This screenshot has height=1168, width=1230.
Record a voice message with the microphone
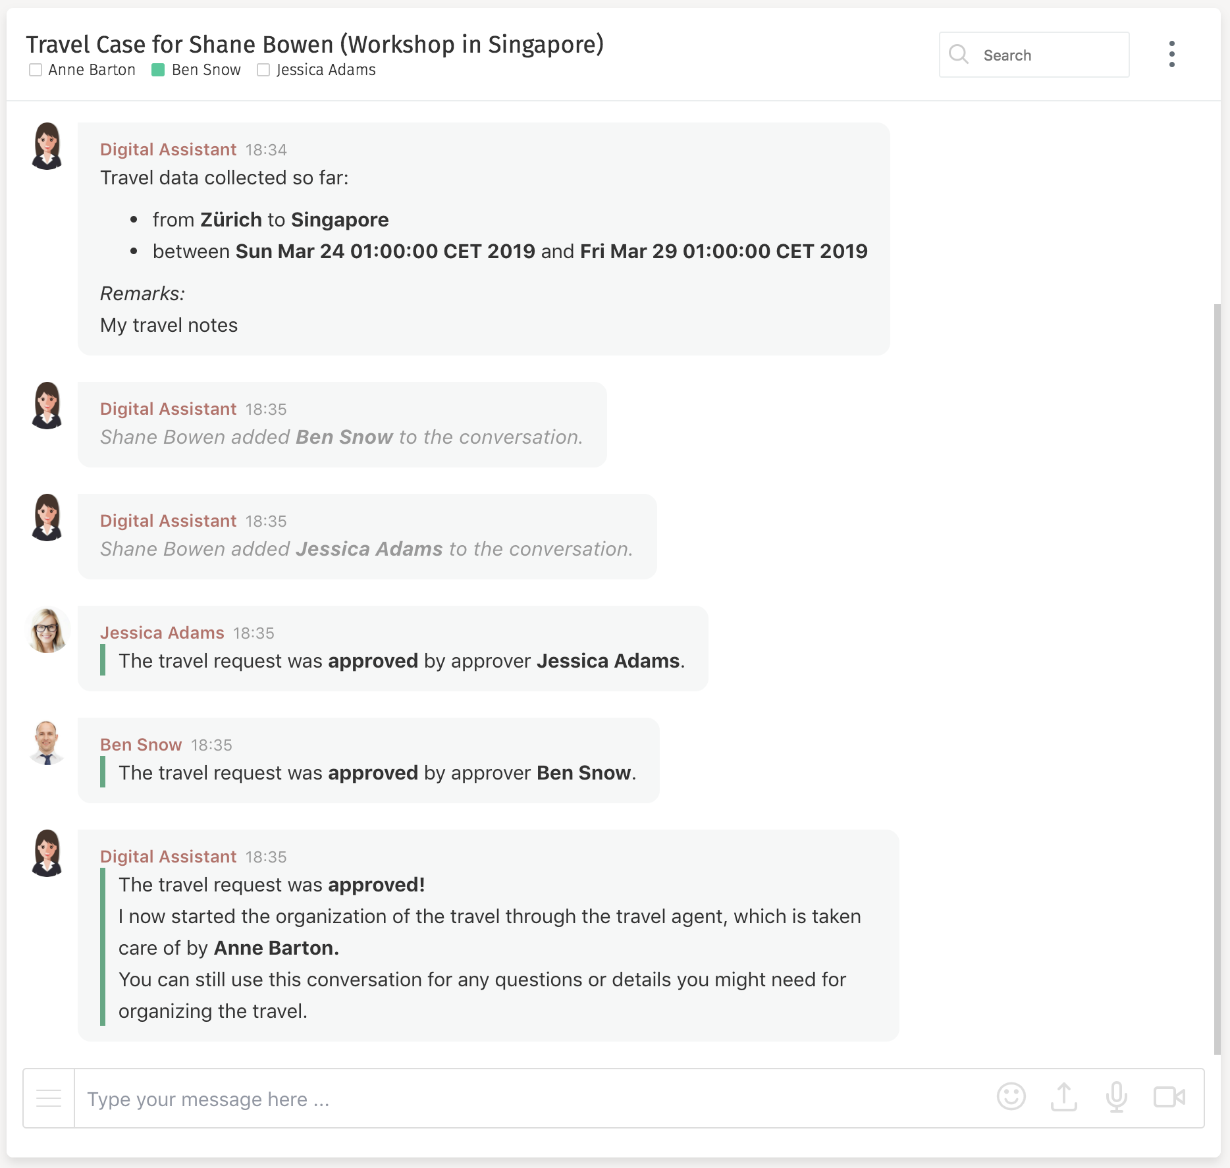[x=1117, y=1098]
